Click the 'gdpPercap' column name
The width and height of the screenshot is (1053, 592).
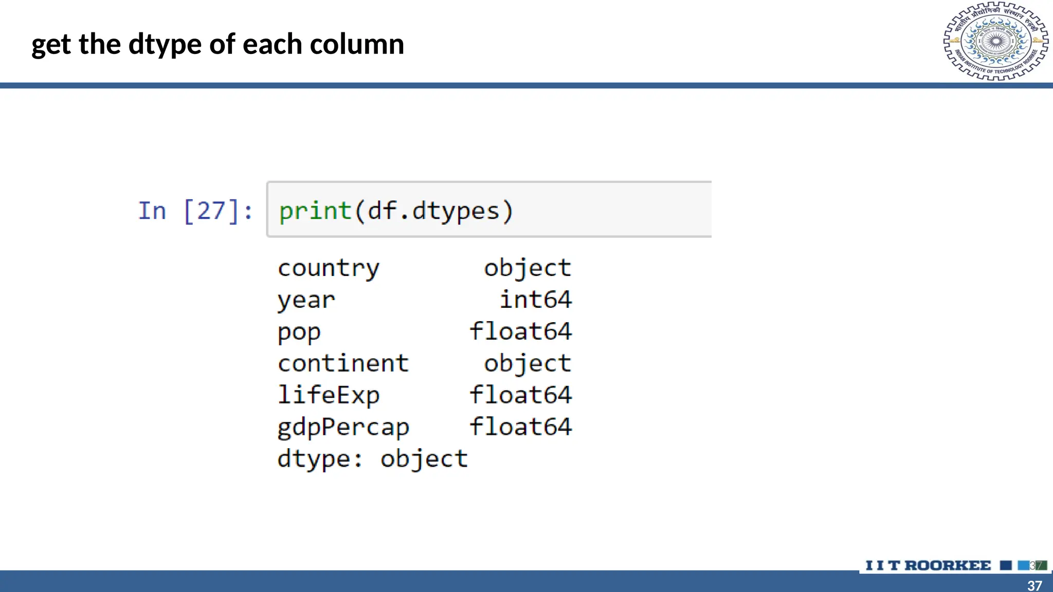point(343,428)
